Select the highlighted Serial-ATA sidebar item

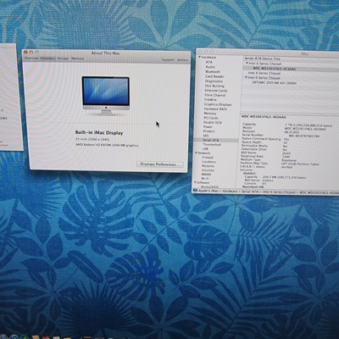(x=216, y=140)
